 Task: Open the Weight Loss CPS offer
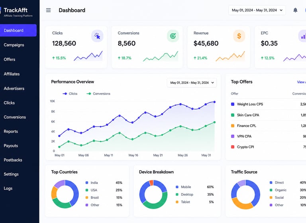coord(250,104)
